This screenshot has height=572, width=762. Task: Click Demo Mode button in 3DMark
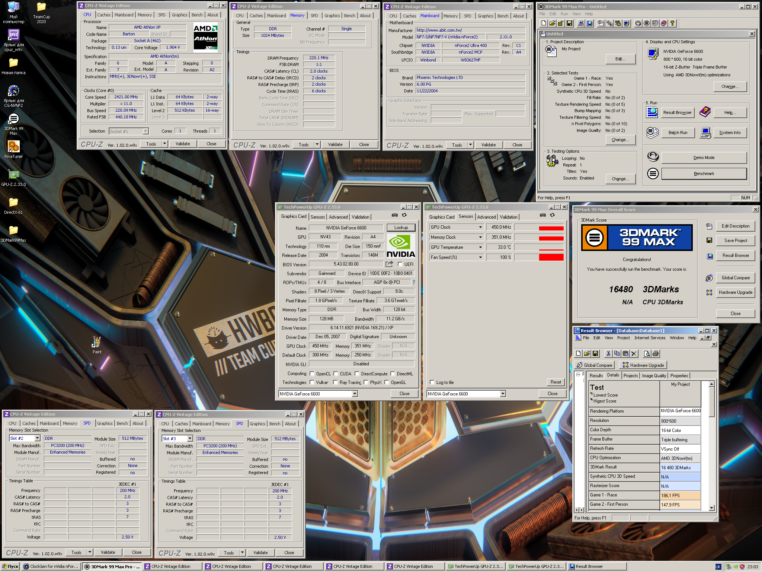(x=704, y=158)
